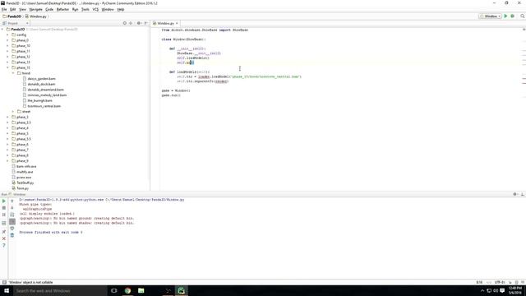Image resolution: width=526 pixels, height=296 pixels.
Task: Open the Window run configuration dropdown
Action: [490, 16]
